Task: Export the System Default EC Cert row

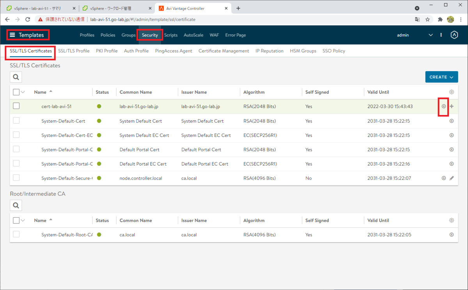Action: tap(452, 135)
